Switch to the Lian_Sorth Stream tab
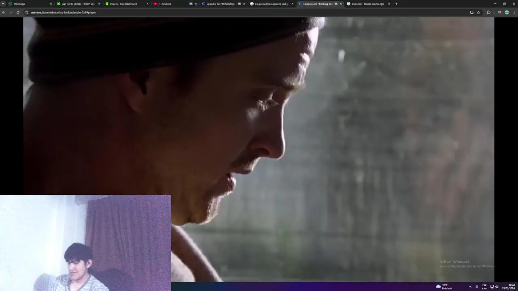 click(79, 4)
